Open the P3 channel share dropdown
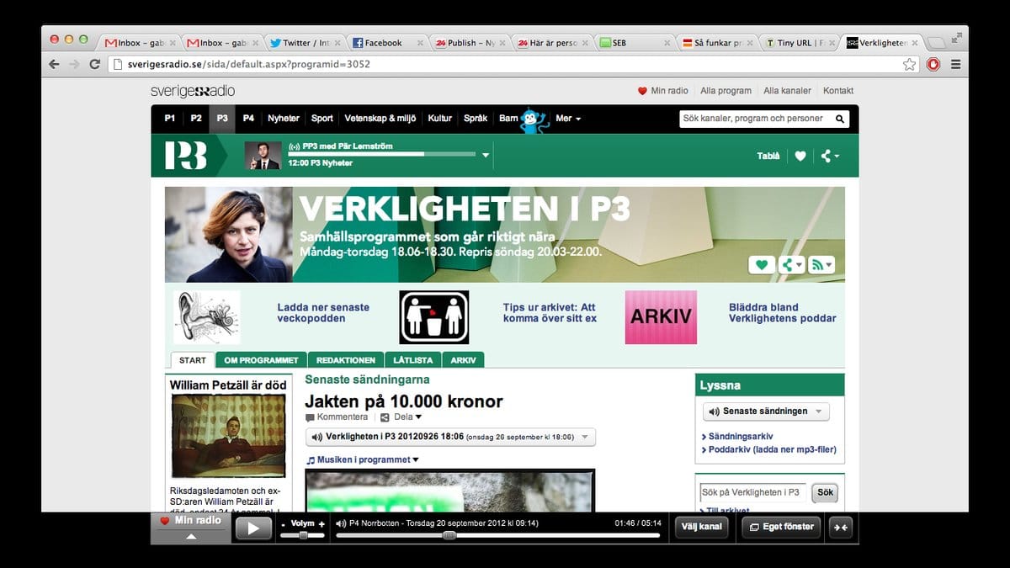 [829, 156]
